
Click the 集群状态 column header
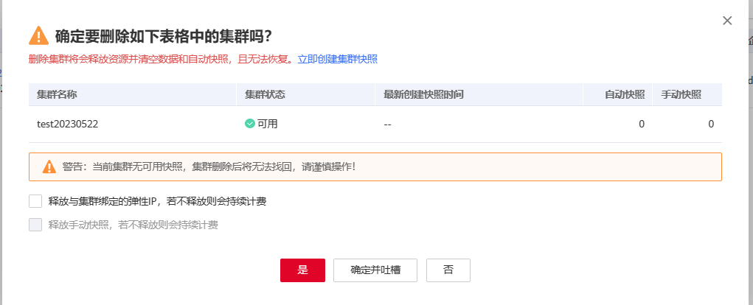click(265, 95)
